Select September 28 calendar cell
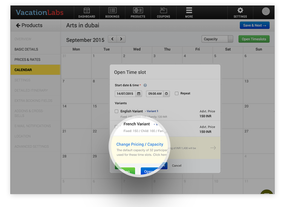285x207 pixels. (76, 166)
